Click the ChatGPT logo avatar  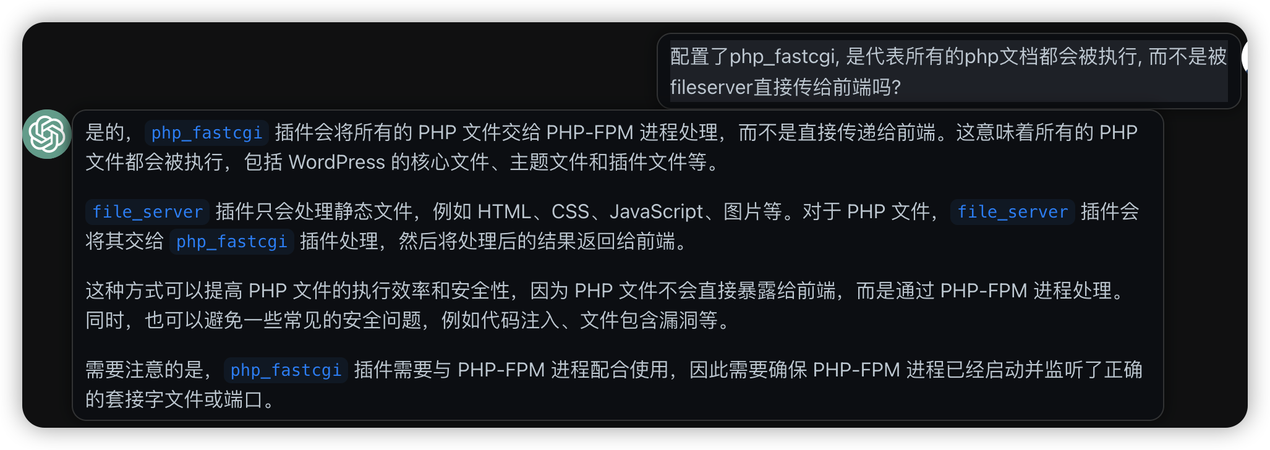pyautogui.click(x=47, y=134)
